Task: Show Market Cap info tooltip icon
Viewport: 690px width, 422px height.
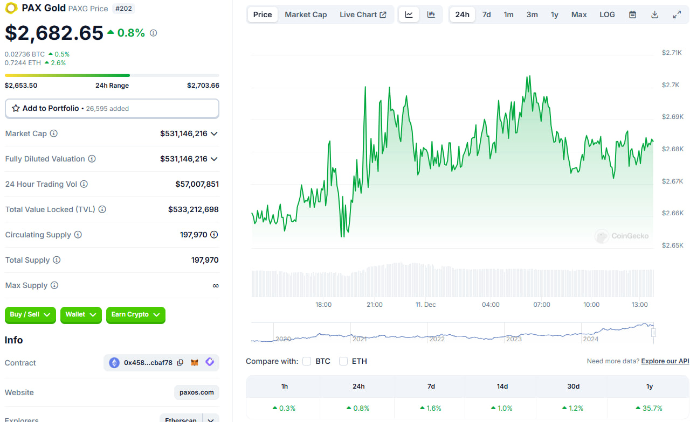Action: 54,133
